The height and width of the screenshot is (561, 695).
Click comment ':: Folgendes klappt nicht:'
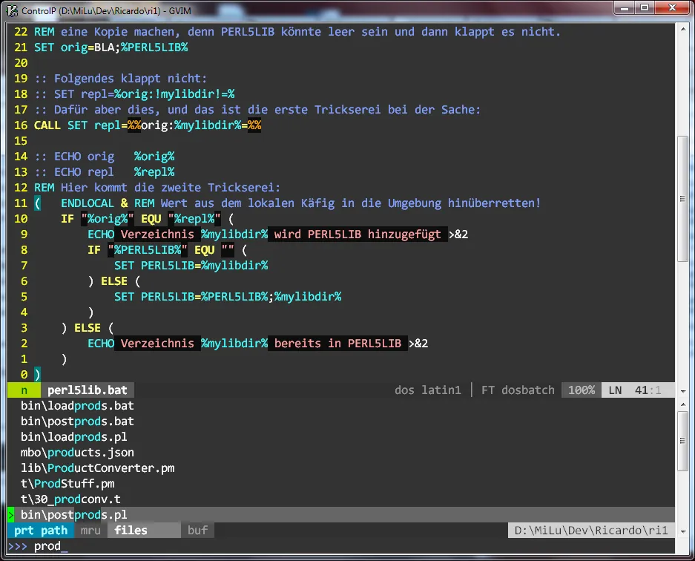(121, 79)
